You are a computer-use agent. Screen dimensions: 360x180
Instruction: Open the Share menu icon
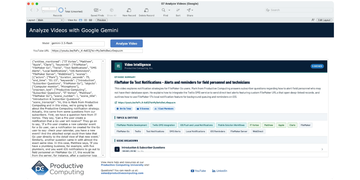[189, 10]
